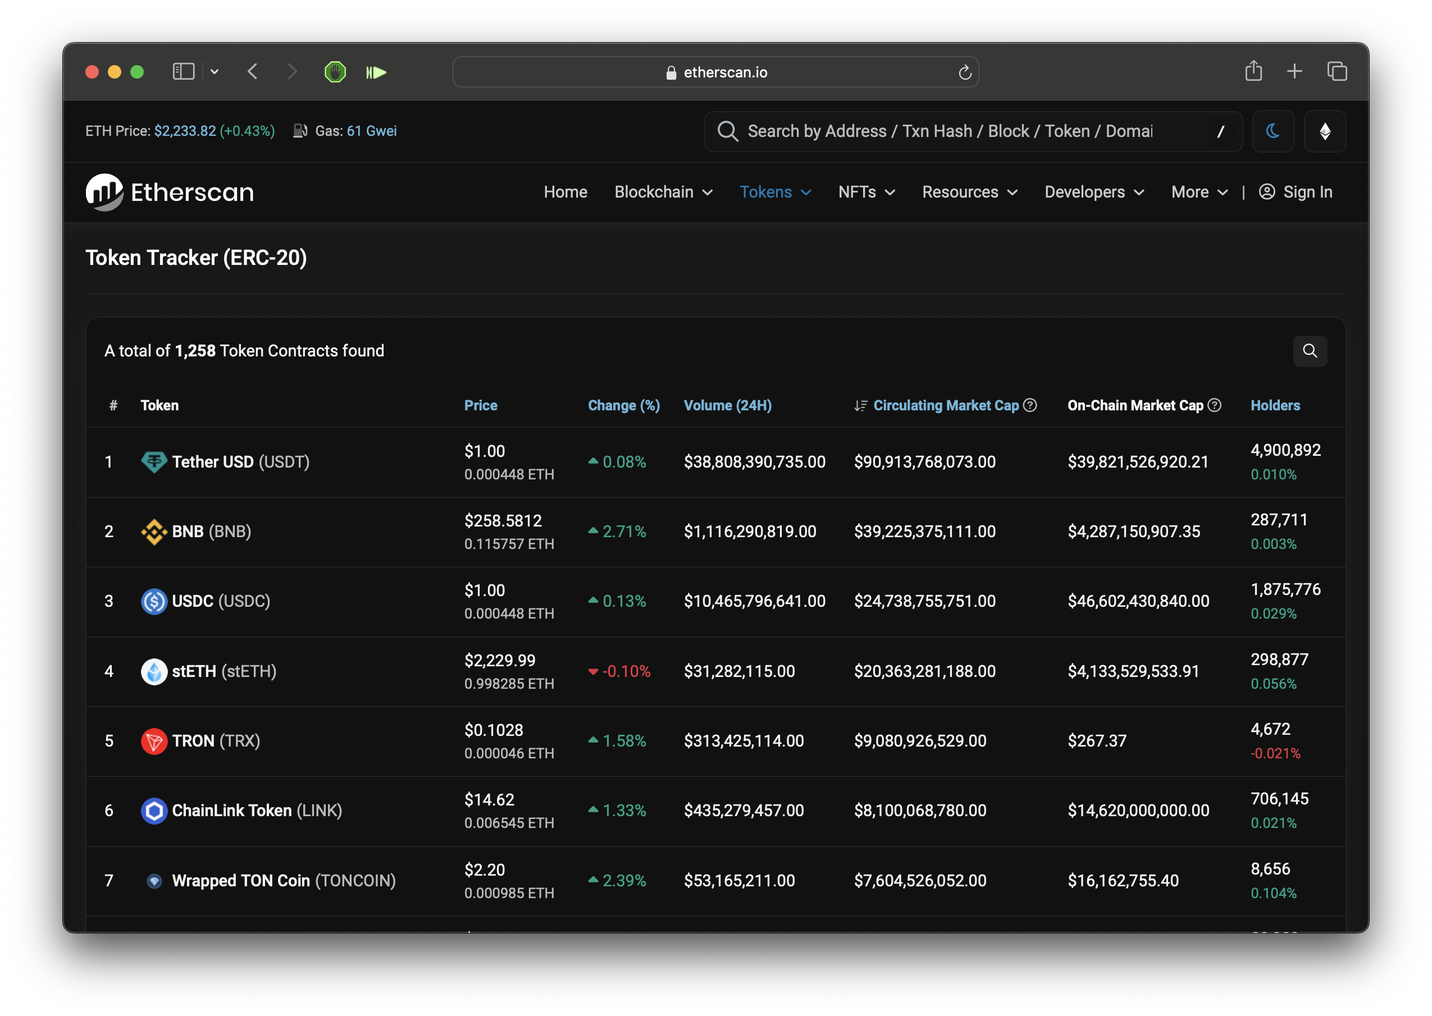Image resolution: width=1432 pixels, height=1016 pixels.
Task: Click the Wrapped TON Coin icon
Action: coord(154,881)
